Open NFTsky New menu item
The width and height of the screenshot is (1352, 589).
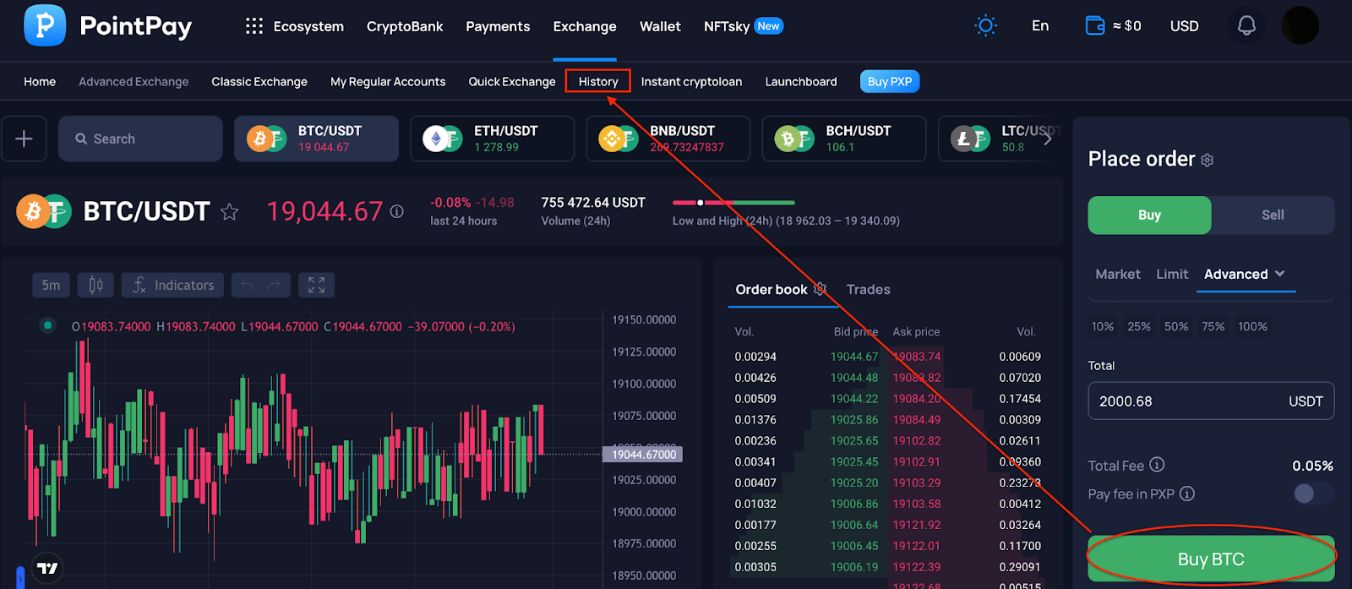coord(744,26)
